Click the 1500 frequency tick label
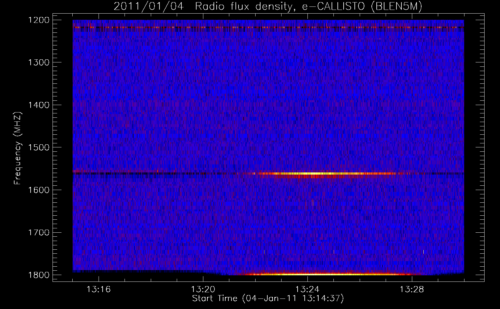This screenshot has height=309, width=500. [x=39, y=147]
